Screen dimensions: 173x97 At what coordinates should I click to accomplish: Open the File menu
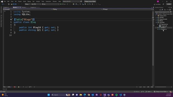pos(5,1)
